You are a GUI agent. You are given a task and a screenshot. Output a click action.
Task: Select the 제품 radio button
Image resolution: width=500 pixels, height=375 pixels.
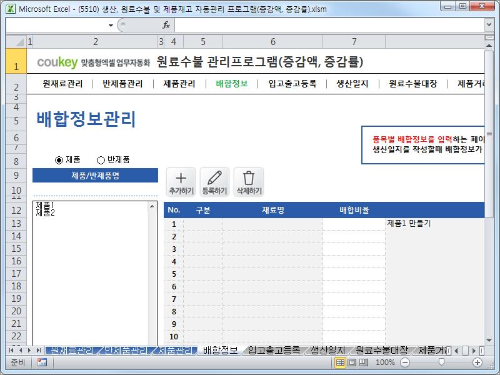59,160
